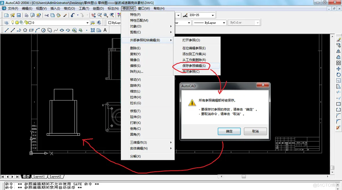Select the Polygon drawing tool

pyautogui.click(x=25, y=30)
